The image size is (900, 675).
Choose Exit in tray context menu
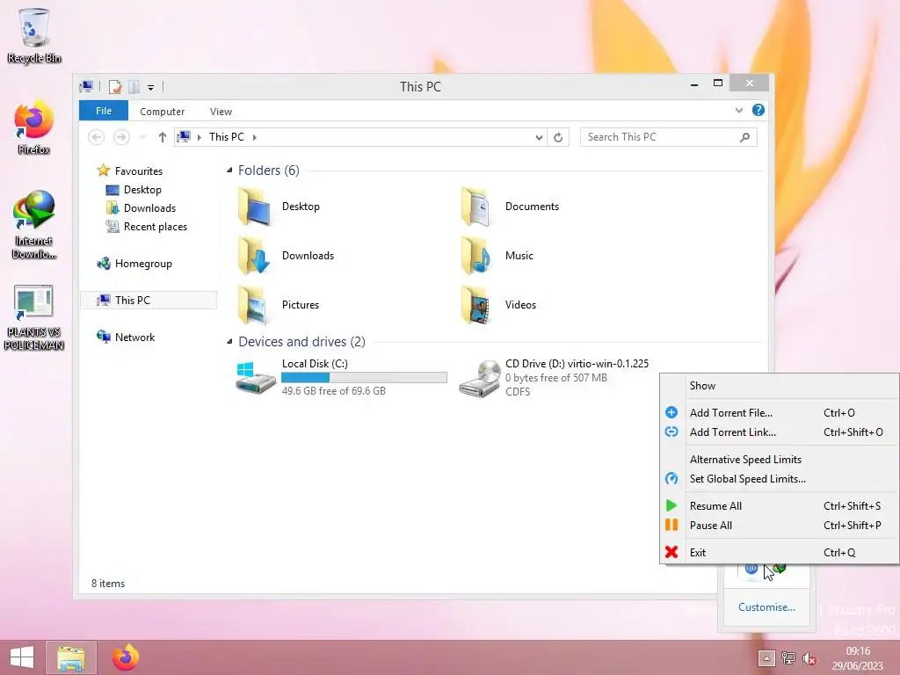[780, 552]
